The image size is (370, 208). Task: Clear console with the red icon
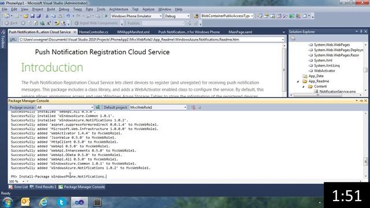pos(194,107)
